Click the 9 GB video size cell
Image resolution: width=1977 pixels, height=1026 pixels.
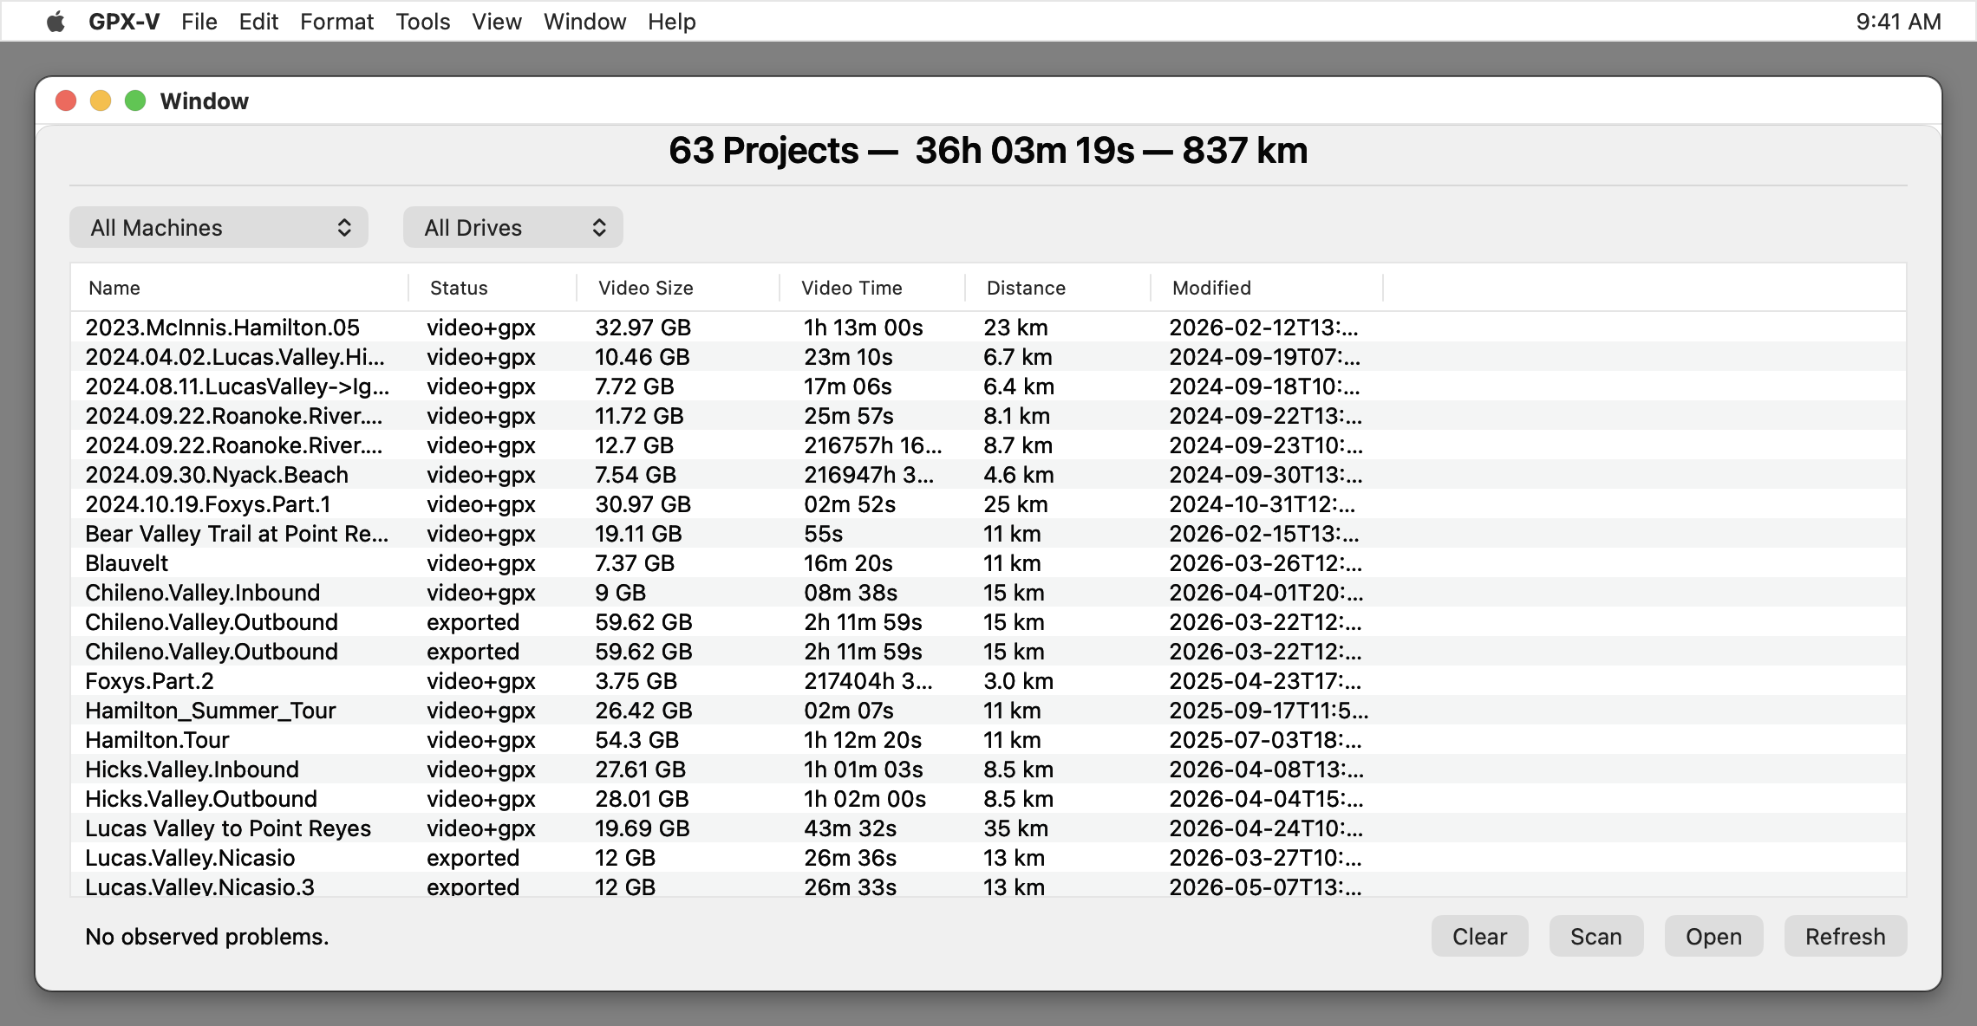click(x=620, y=593)
